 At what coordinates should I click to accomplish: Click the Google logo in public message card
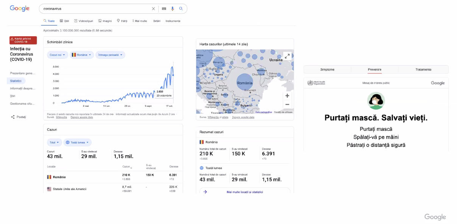[x=438, y=83]
